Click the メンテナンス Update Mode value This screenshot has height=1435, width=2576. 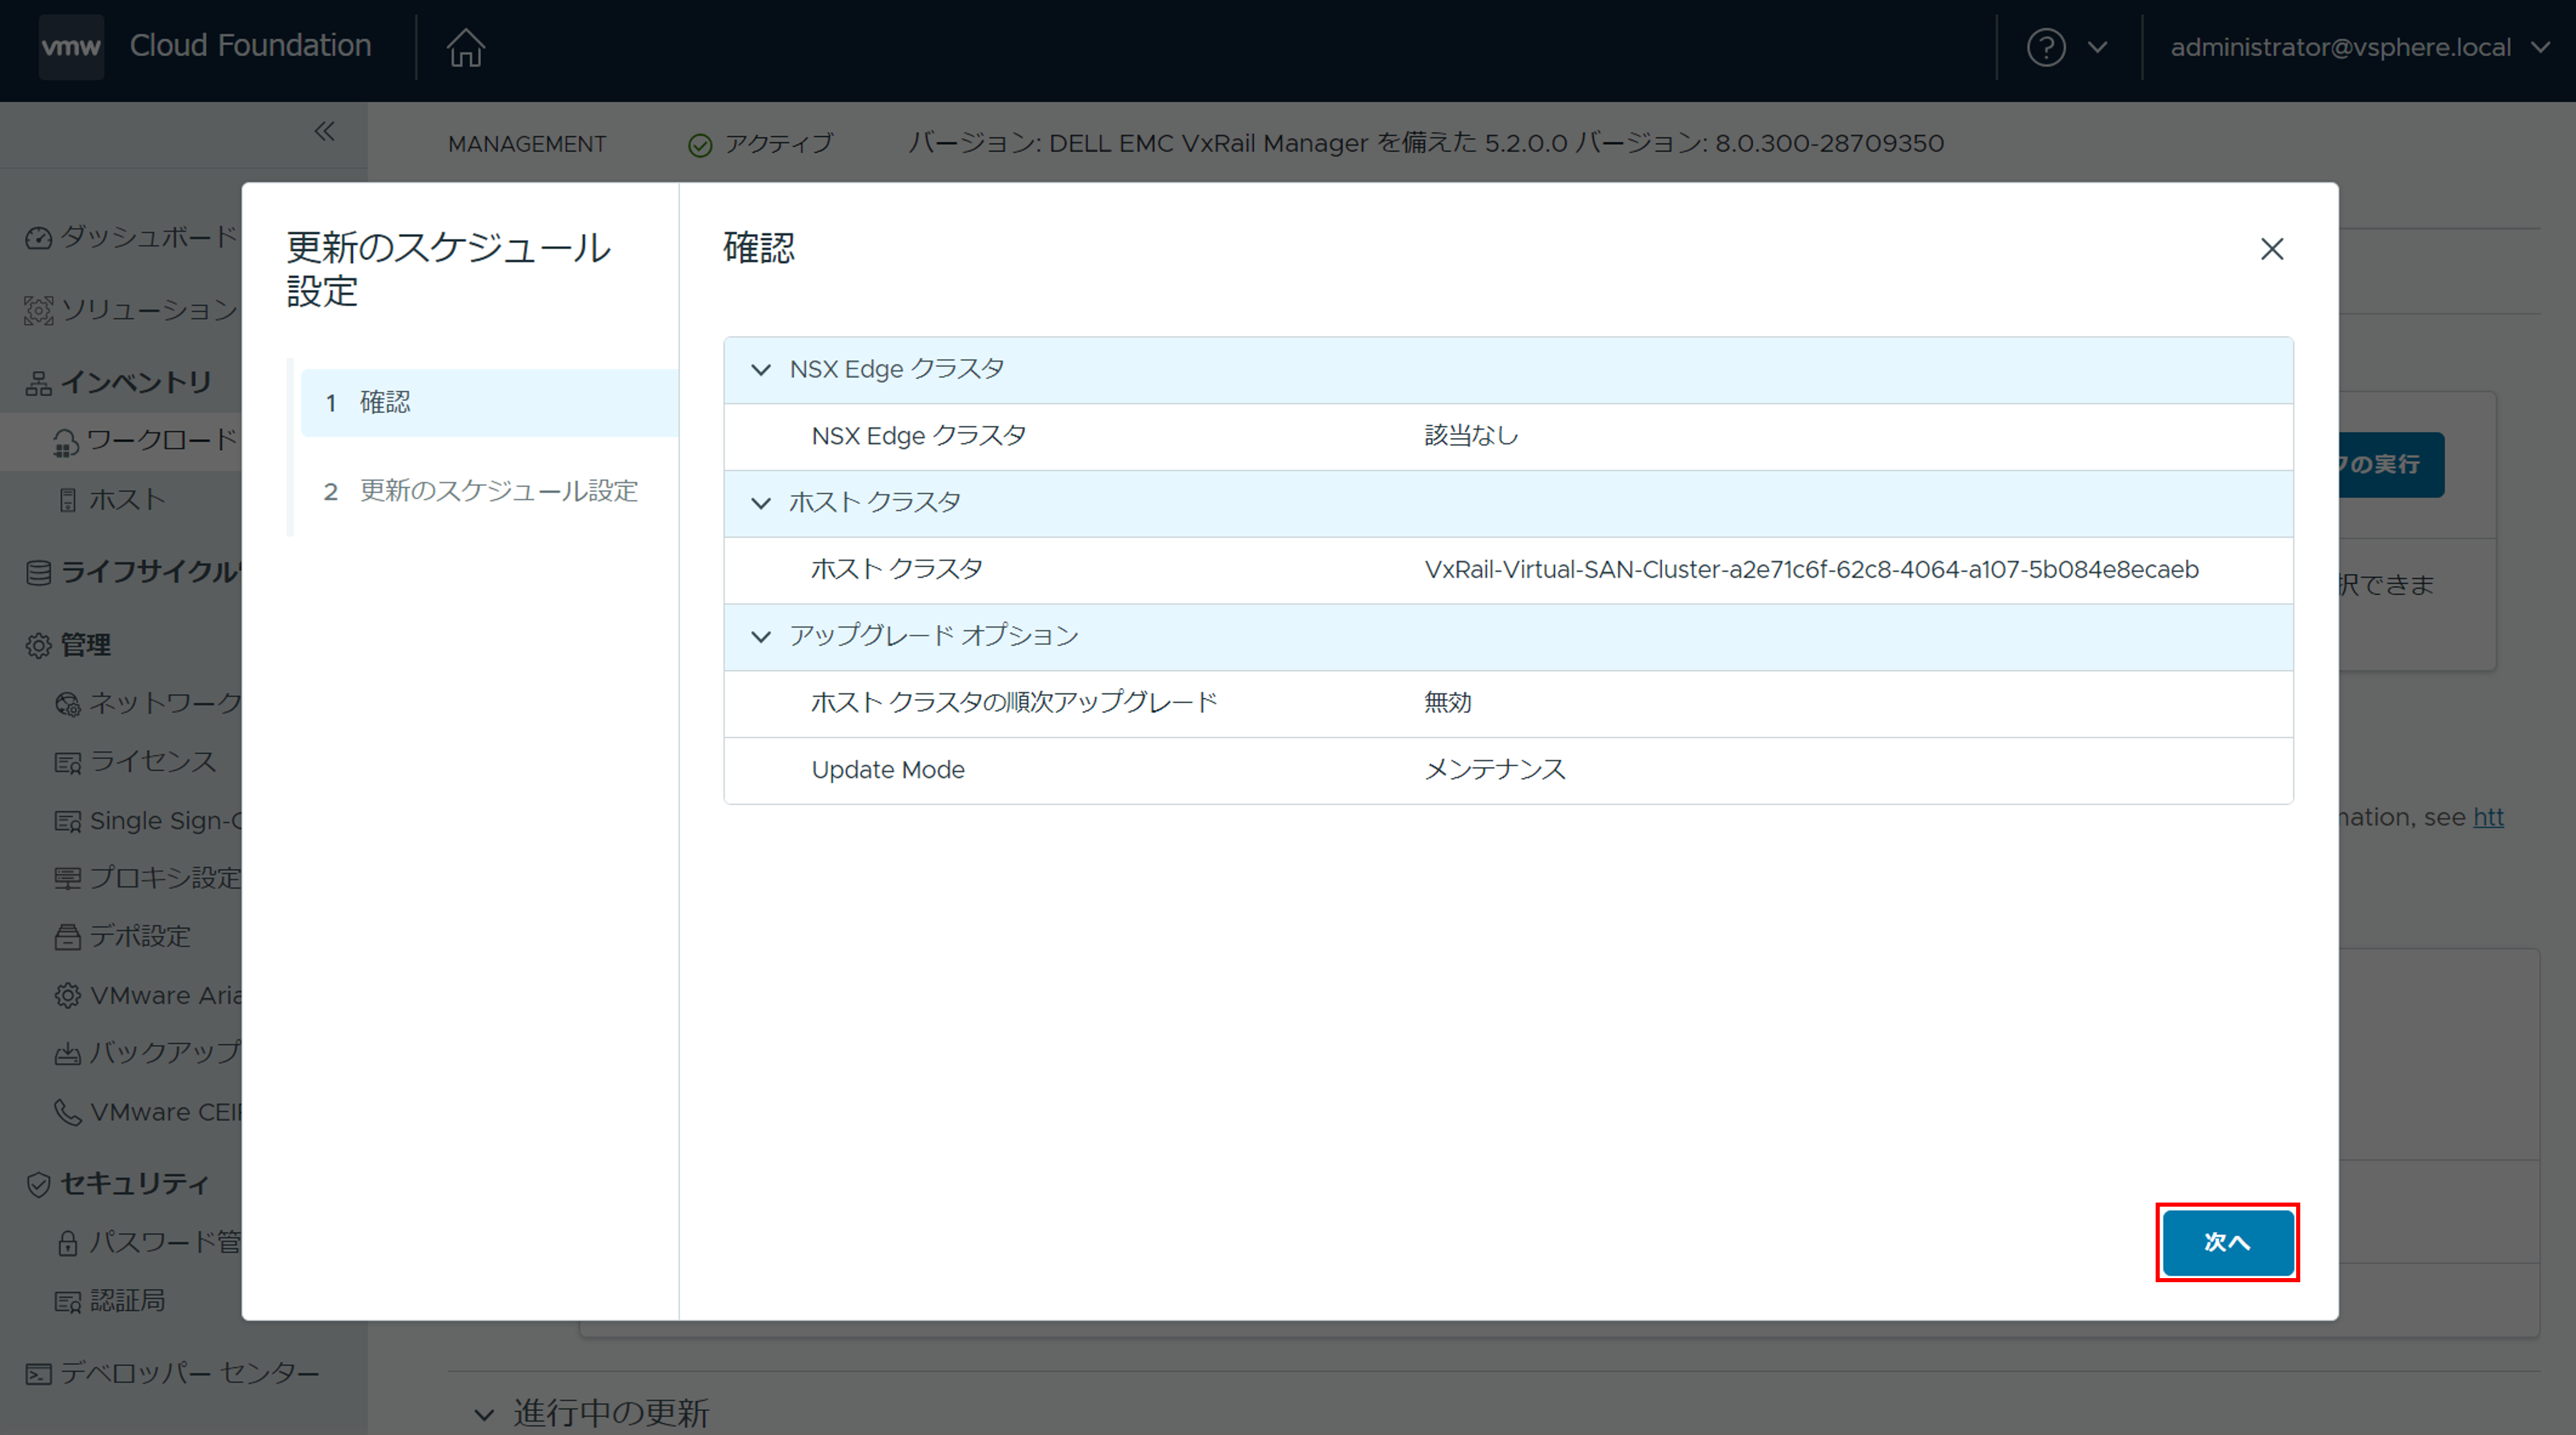point(1494,770)
